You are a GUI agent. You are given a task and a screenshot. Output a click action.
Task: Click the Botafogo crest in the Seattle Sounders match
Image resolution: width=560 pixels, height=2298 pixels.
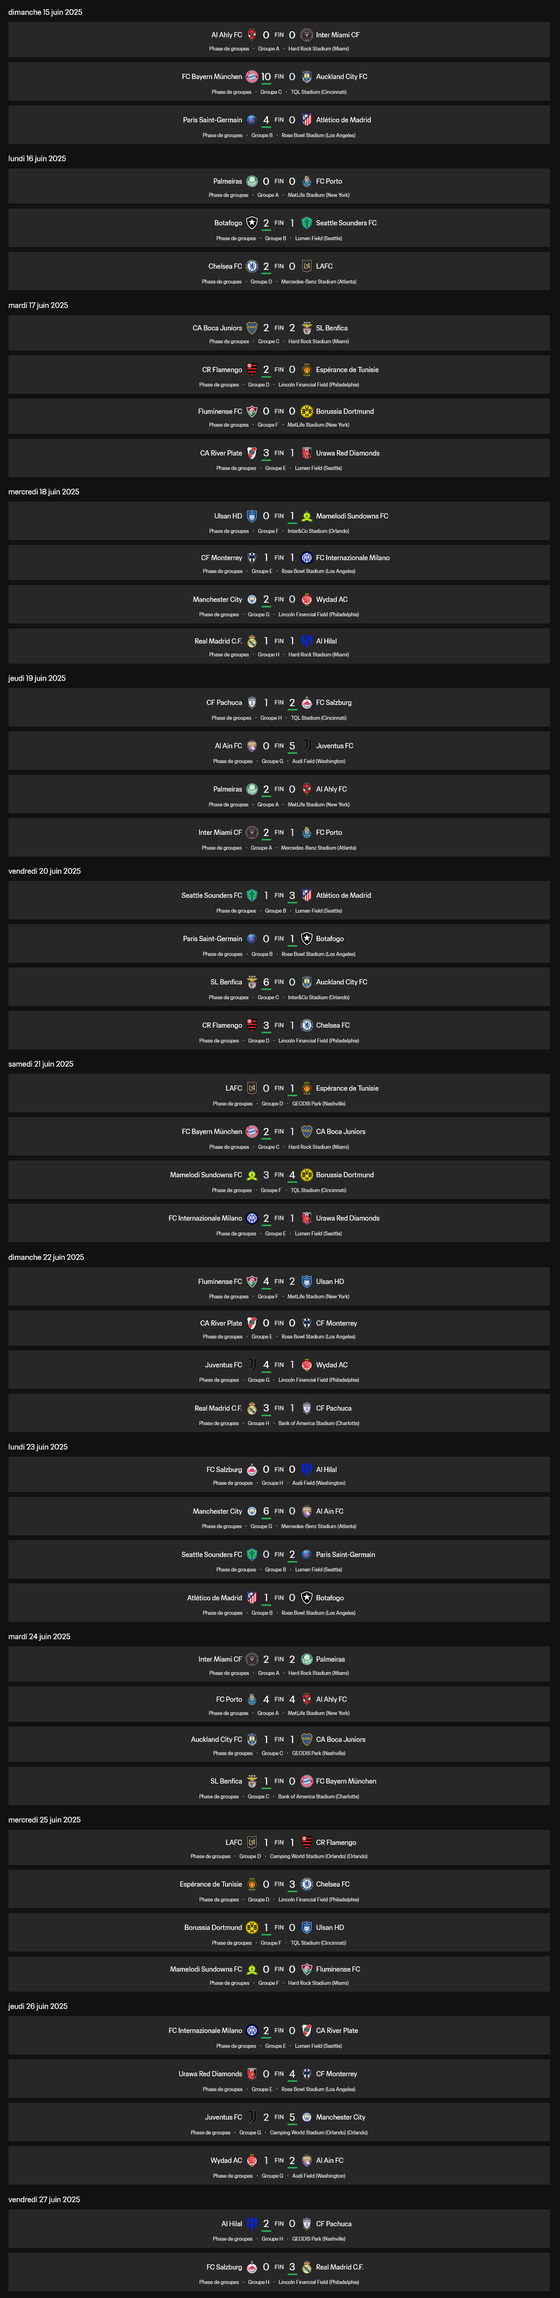[252, 223]
